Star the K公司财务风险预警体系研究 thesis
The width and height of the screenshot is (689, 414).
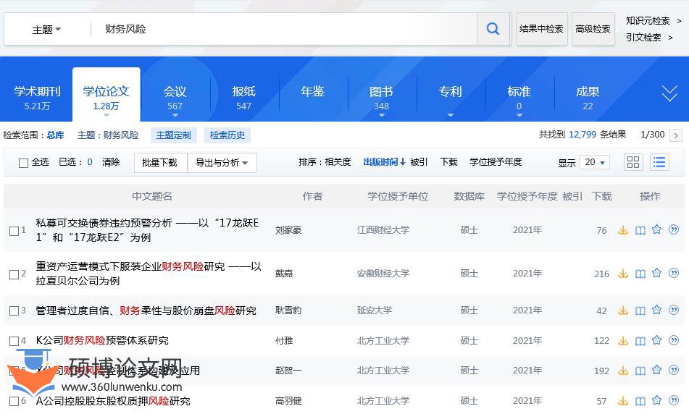656,339
